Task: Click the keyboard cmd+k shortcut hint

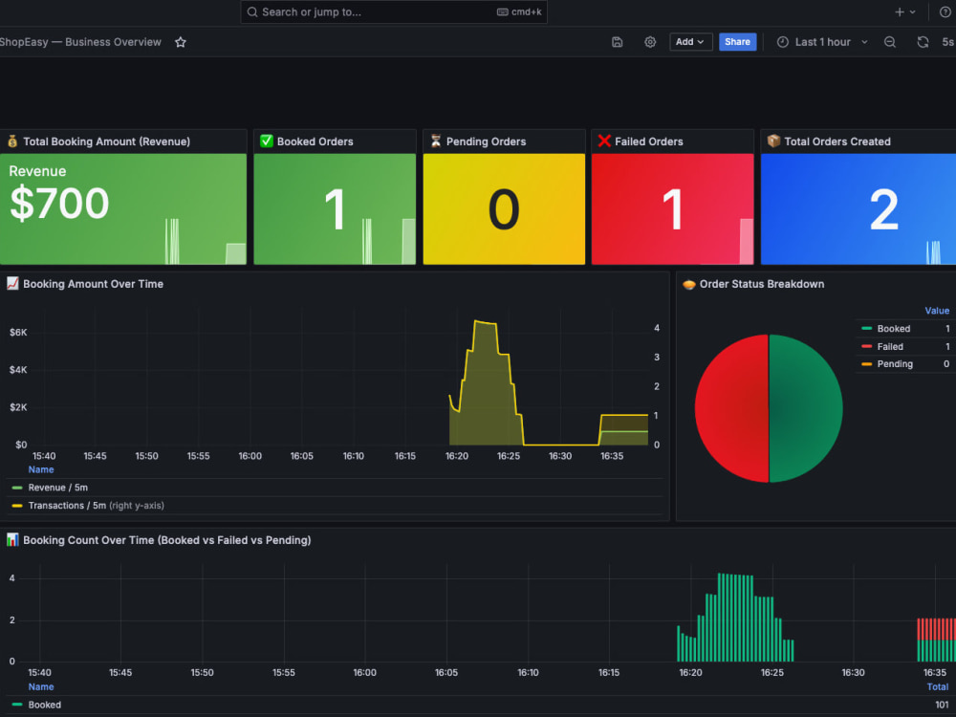Action: (x=519, y=12)
